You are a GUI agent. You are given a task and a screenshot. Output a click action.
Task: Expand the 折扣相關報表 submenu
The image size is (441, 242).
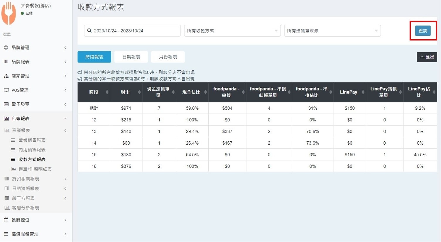click(x=35, y=179)
